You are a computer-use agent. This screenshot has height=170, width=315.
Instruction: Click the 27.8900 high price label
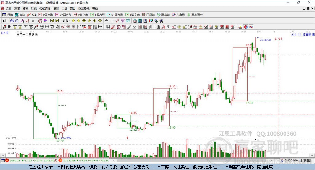pyautogui.click(x=265, y=40)
